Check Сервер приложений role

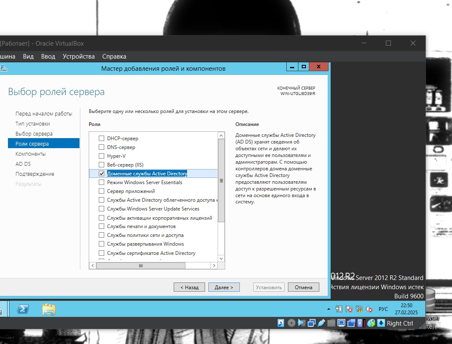point(101,191)
